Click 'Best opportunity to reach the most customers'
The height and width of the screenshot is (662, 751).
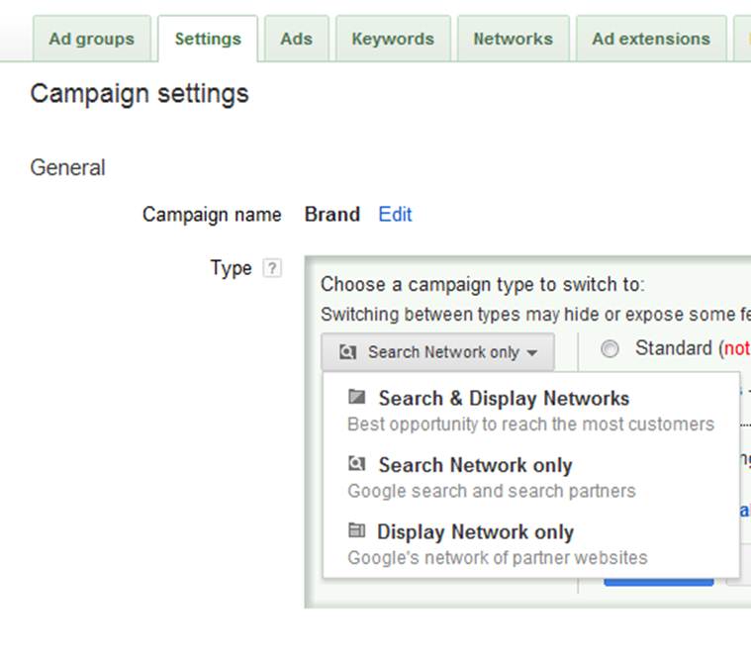[x=530, y=425]
